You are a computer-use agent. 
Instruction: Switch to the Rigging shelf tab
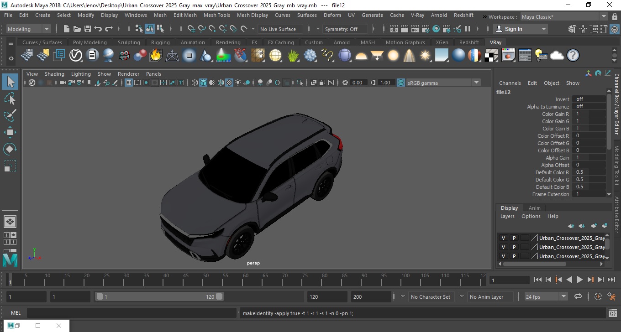pyautogui.click(x=160, y=42)
